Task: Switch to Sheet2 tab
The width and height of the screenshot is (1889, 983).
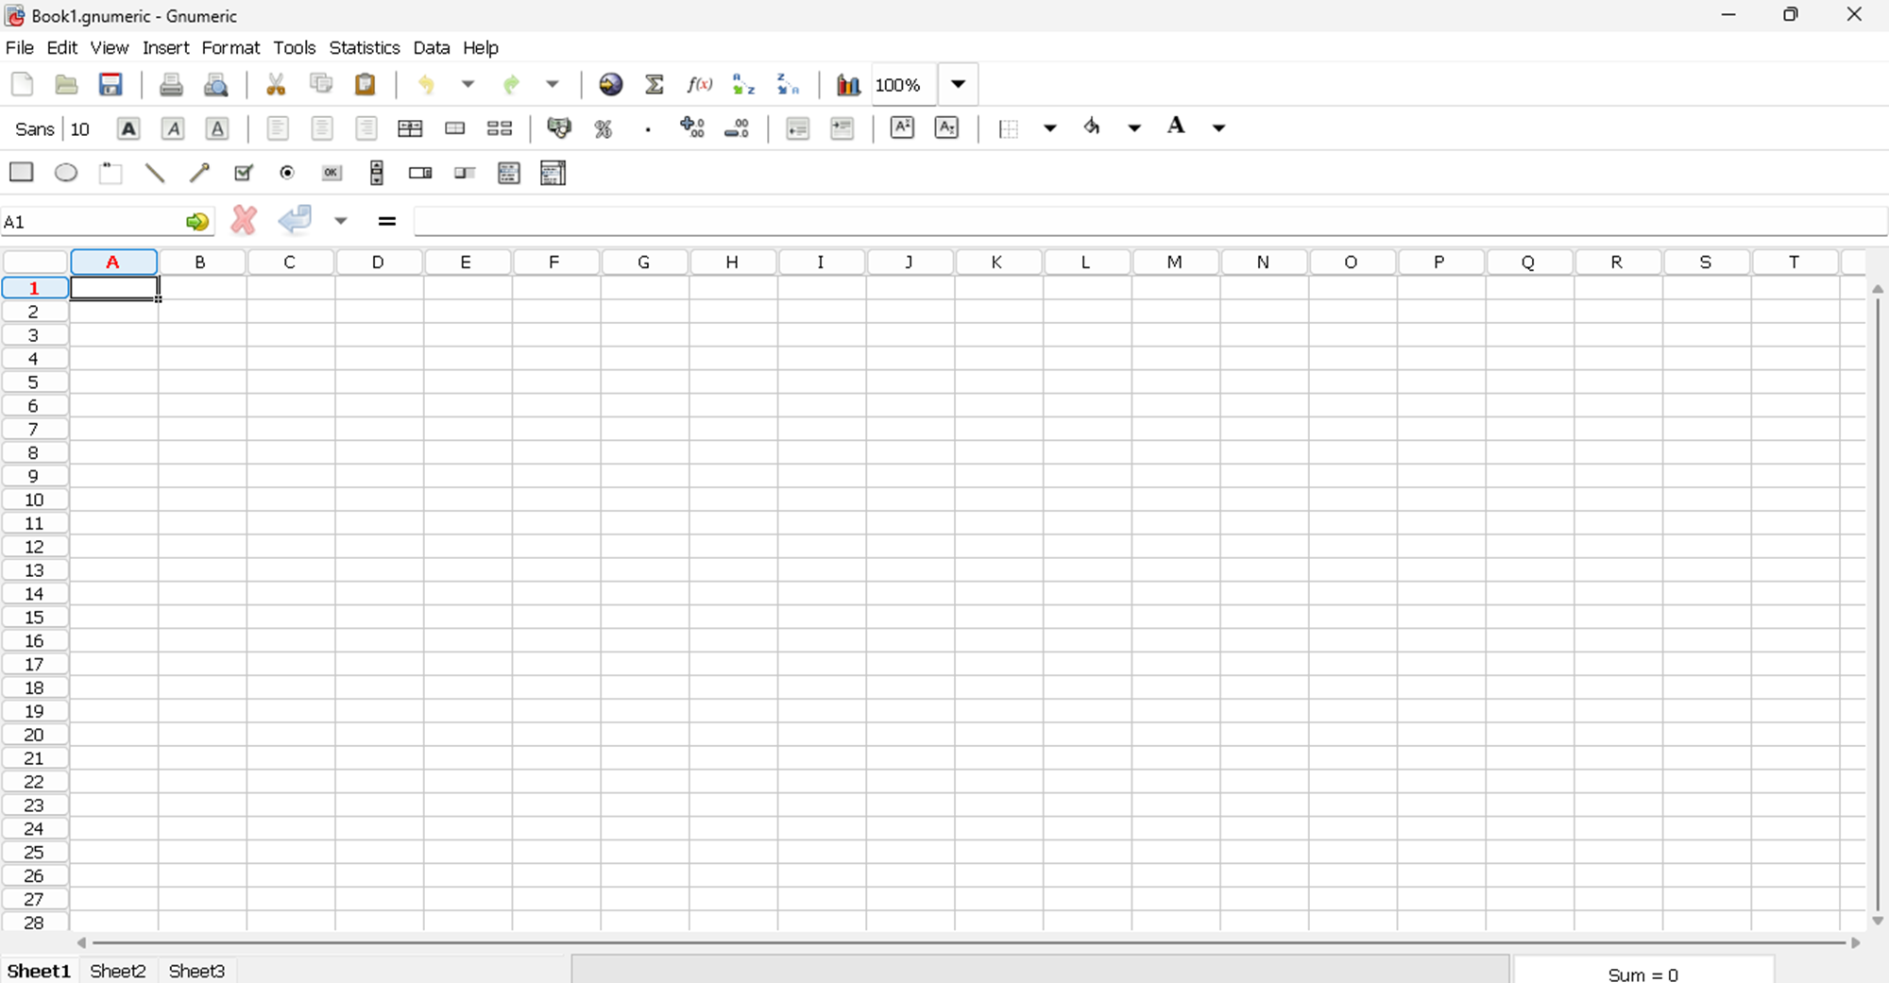Action: [x=118, y=971]
